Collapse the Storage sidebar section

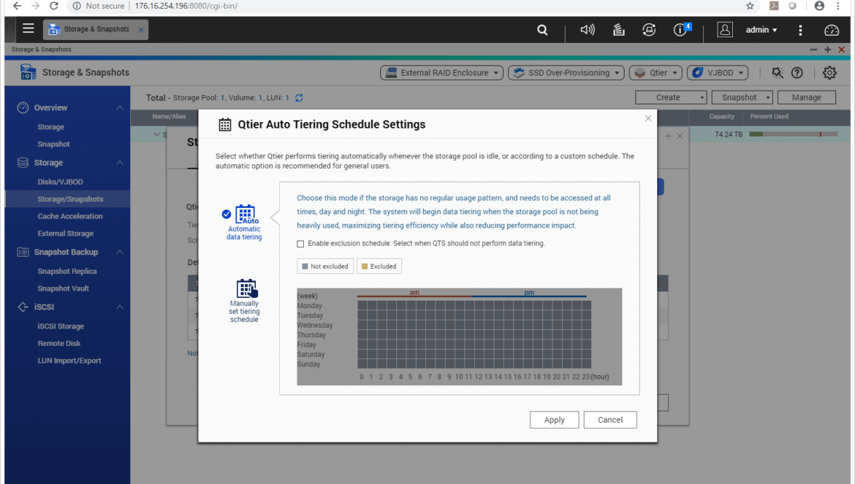[119, 163]
